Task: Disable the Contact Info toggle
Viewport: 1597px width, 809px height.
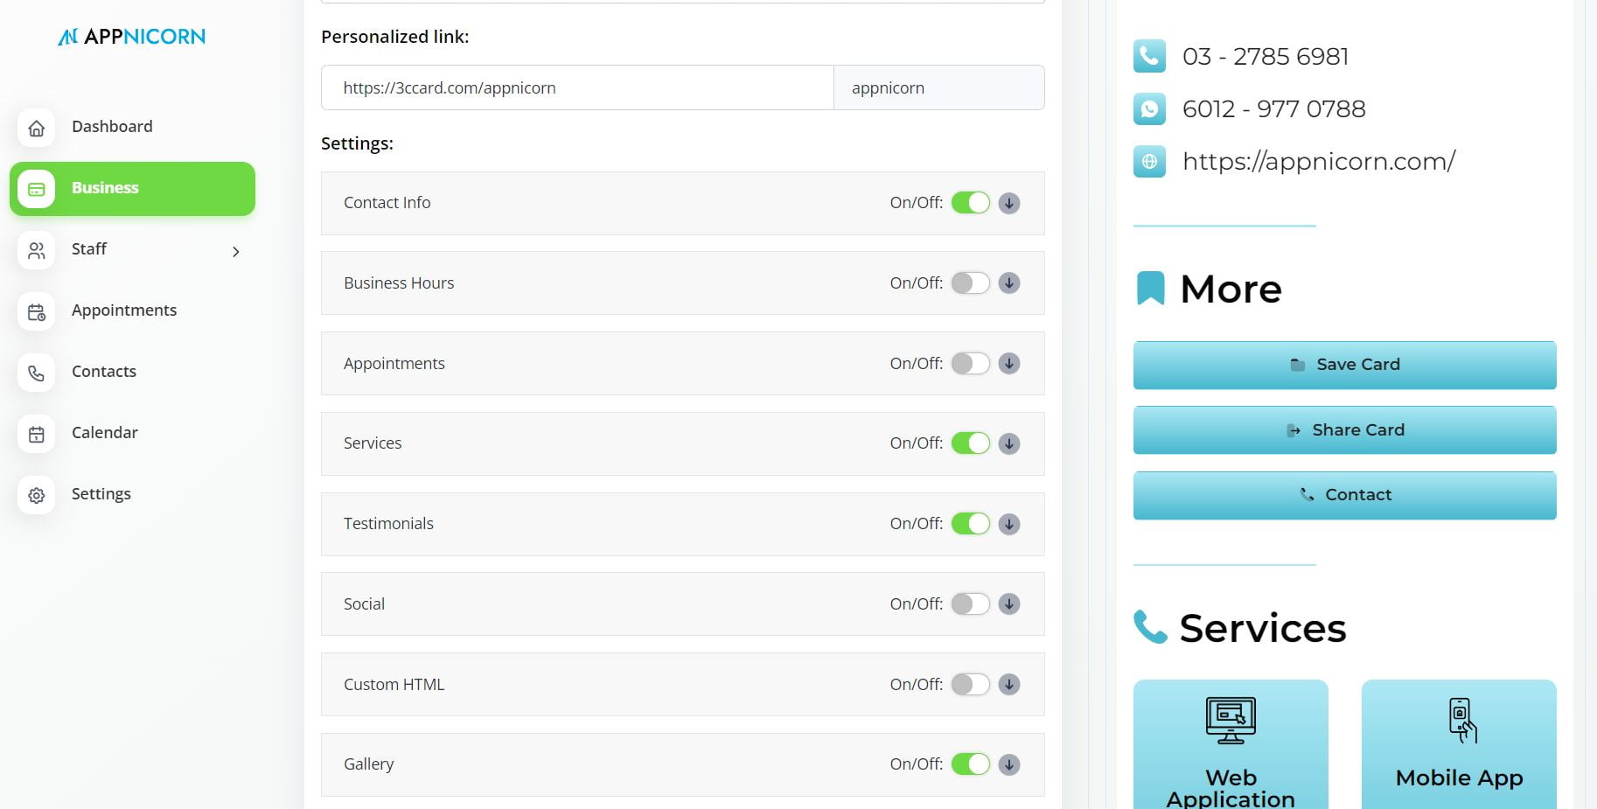Action: 970,203
